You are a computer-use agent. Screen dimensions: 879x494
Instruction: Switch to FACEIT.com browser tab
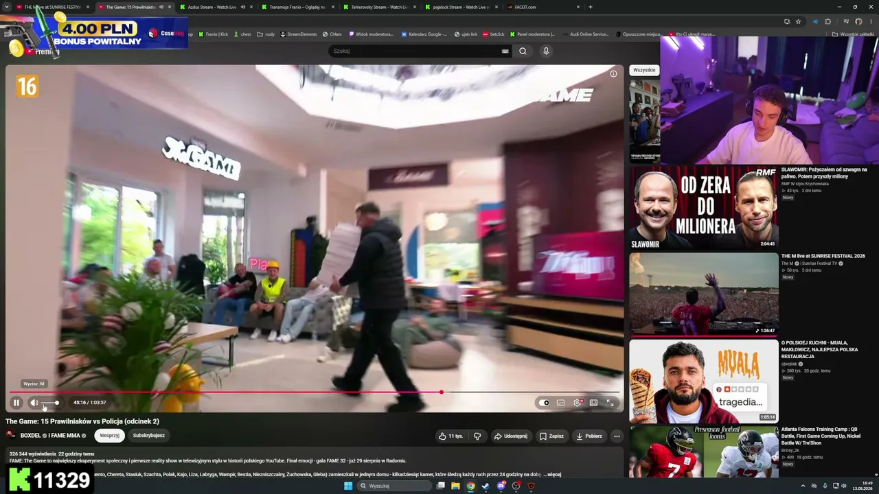pos(543,7)
